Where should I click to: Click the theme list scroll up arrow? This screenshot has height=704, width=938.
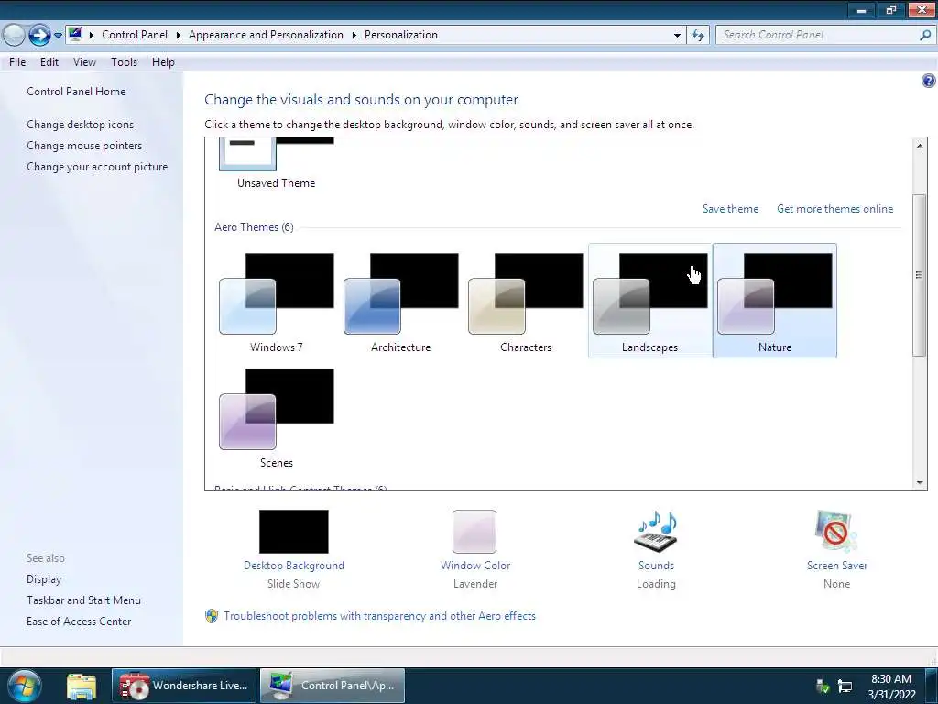point(920,146)
